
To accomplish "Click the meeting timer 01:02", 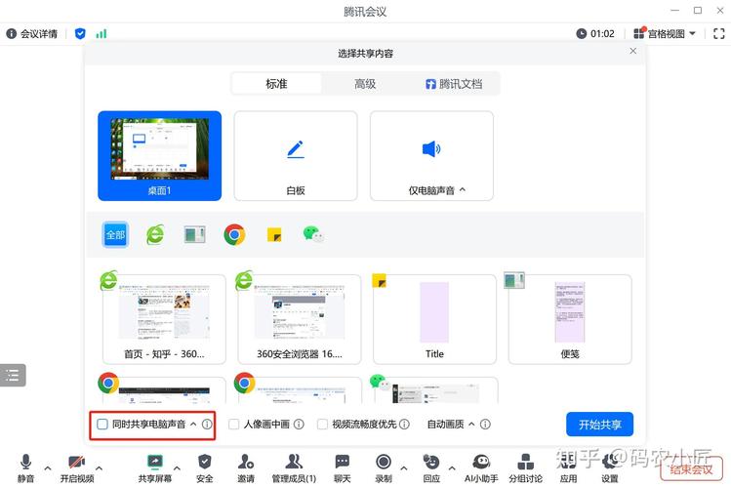I will coord(595,33).
